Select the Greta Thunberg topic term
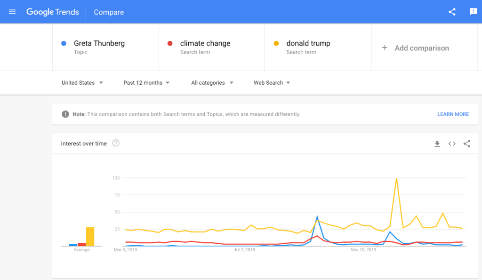The image size is (482, 280). click(99, 43)
